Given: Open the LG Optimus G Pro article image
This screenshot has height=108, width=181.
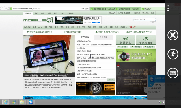Looking at the screenshot, I should click(x=49, y=54).
